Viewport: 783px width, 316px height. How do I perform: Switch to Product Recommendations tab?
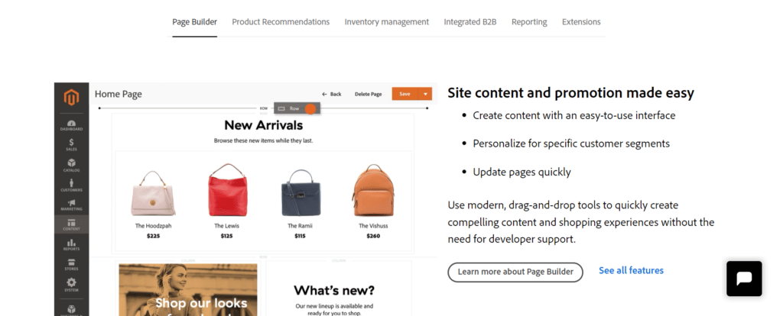[x=281, y=22]
